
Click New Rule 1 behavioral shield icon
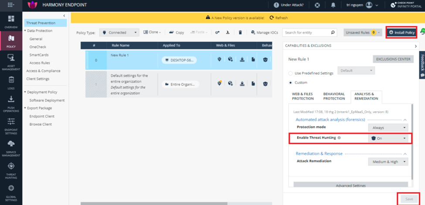coord(265,60)
